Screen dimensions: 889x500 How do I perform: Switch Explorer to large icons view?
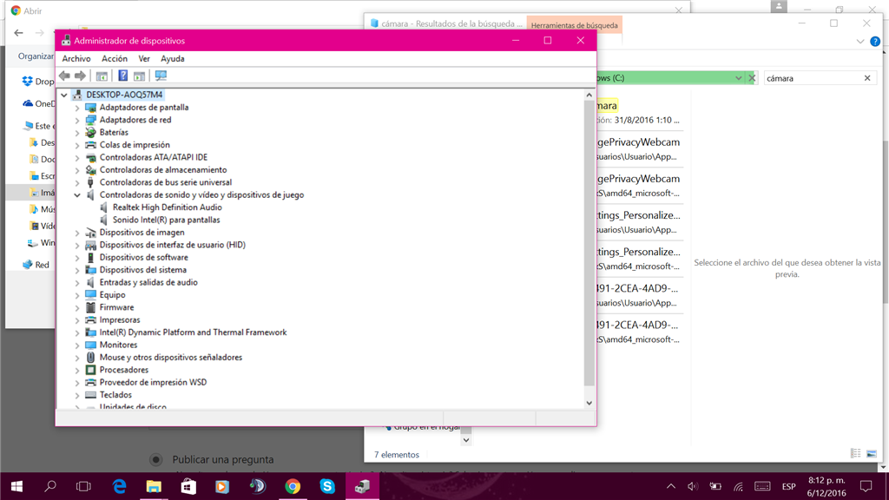tap(872, 453)
